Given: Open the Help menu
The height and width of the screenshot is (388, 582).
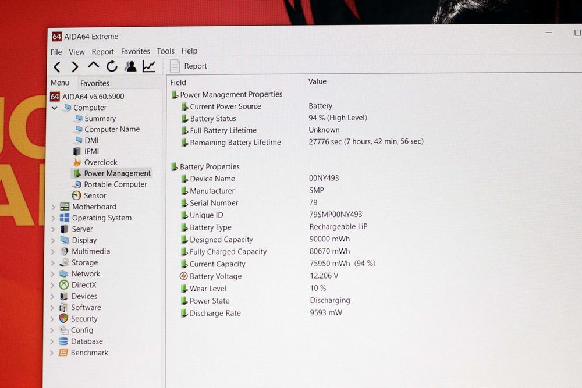Looking at the screenshot, I should (189, 51).
